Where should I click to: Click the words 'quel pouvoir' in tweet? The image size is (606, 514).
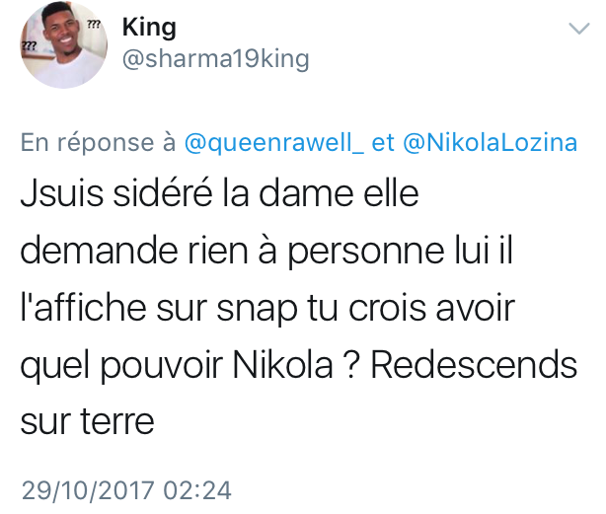(121, 366)
